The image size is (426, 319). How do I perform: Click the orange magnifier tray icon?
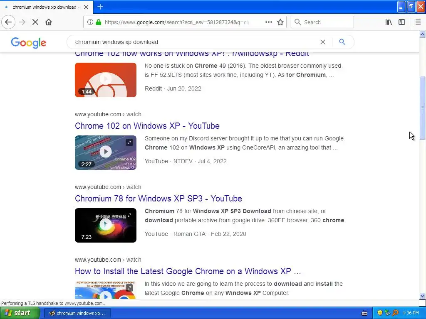coord(396,313)
